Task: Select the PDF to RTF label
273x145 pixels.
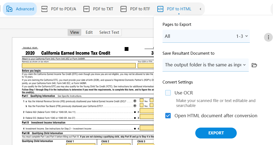Action: click(140, 9)
